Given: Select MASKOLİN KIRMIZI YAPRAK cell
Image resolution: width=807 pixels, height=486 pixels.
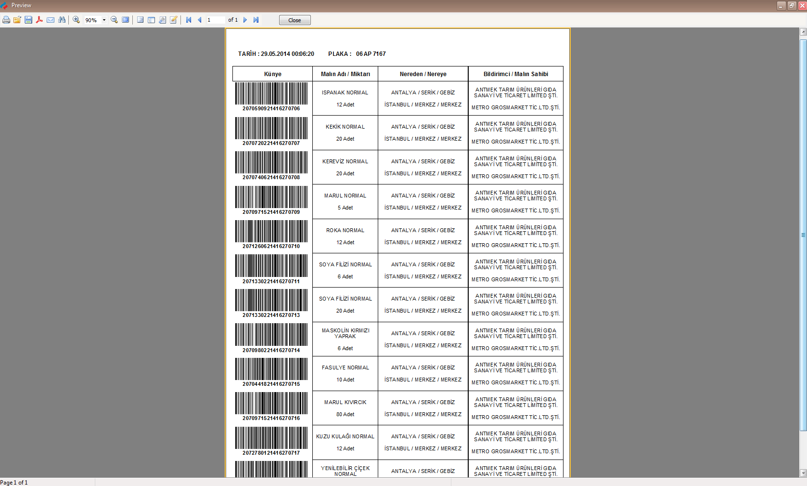Looking at the screenshot, I should click(x=345, y=339).
